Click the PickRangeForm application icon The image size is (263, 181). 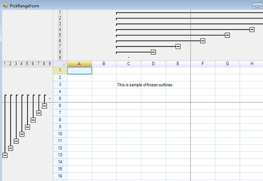tap(5, 6)
